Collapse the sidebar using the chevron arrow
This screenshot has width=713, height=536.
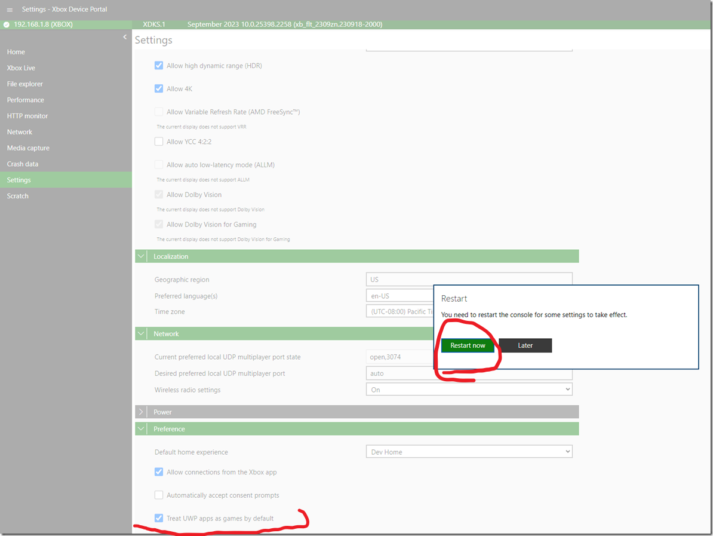pyautogui.click(x=125, y=37)
